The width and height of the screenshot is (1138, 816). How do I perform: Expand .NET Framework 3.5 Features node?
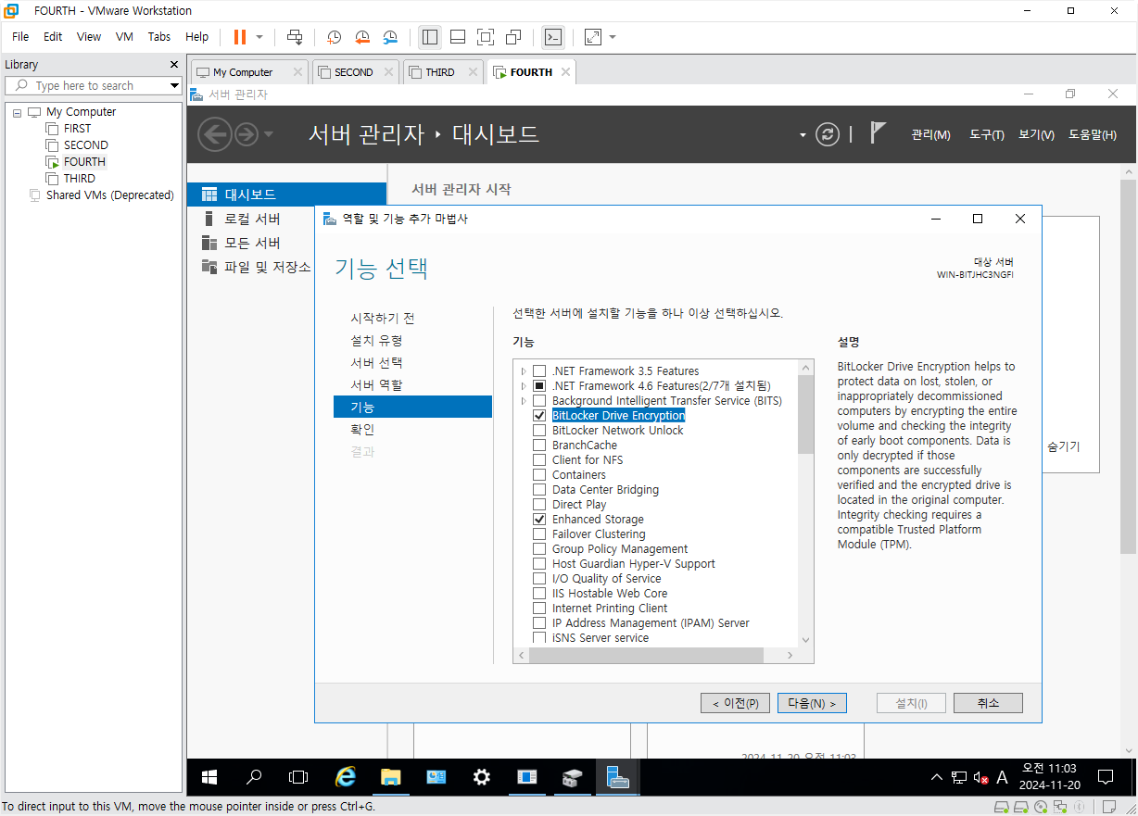tap(524, 371)
